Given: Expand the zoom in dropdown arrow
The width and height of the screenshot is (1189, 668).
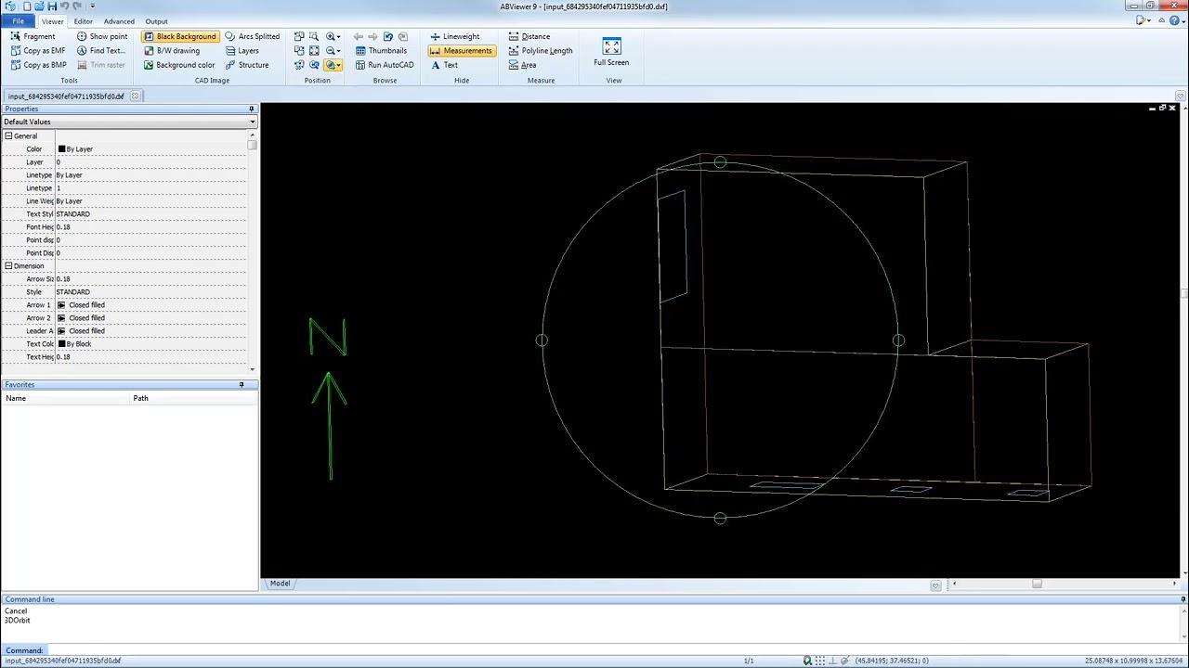Looking at the screenshot, I should 339,36.
